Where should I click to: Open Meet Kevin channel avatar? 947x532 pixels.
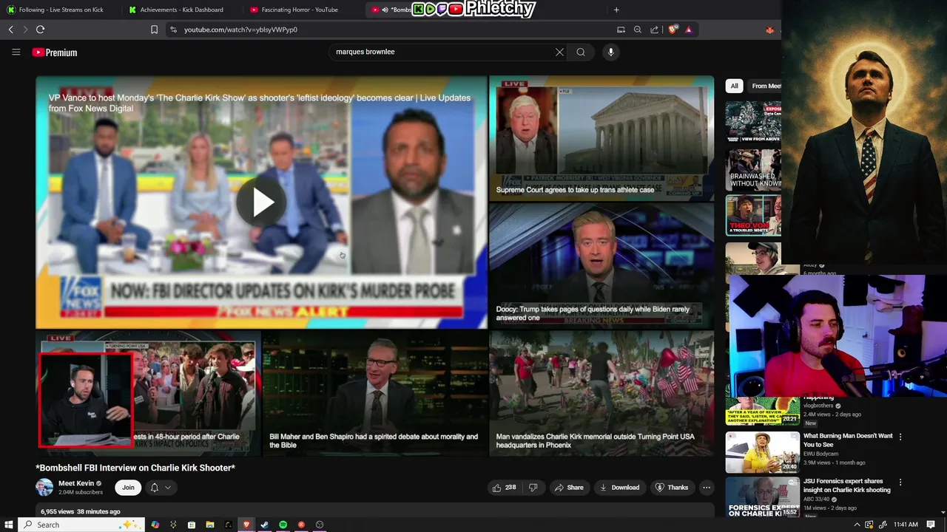coord(44,488)
